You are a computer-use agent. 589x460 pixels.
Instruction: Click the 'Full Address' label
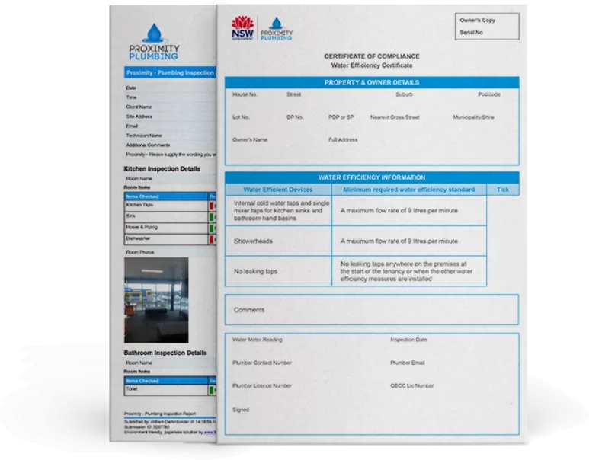click(x=343, y=139)
